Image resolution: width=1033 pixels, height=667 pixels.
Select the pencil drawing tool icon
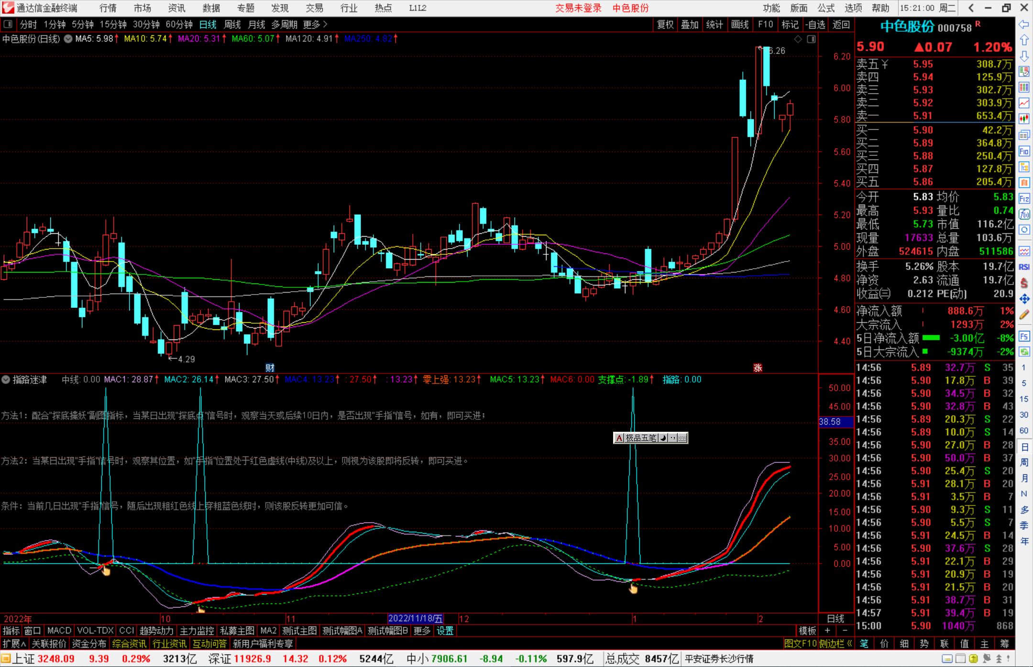1024,315
